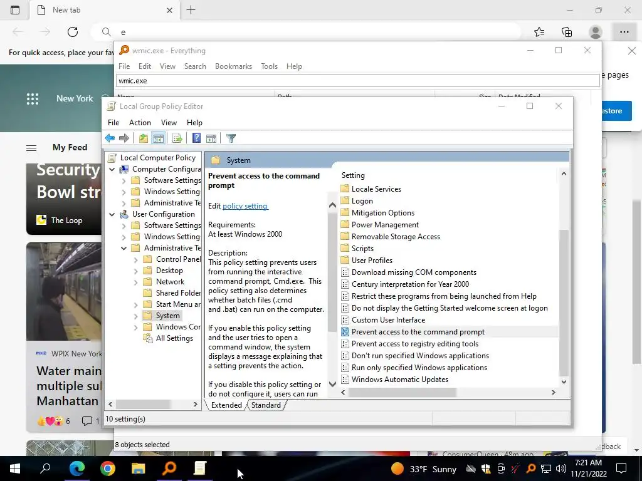
Task: Click the Up one level folder icon
Action: point(144,138)
